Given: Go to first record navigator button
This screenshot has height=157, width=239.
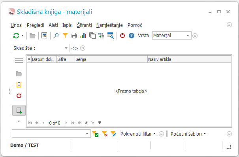Looking at the screenshot, I should (x=30, y=123).
